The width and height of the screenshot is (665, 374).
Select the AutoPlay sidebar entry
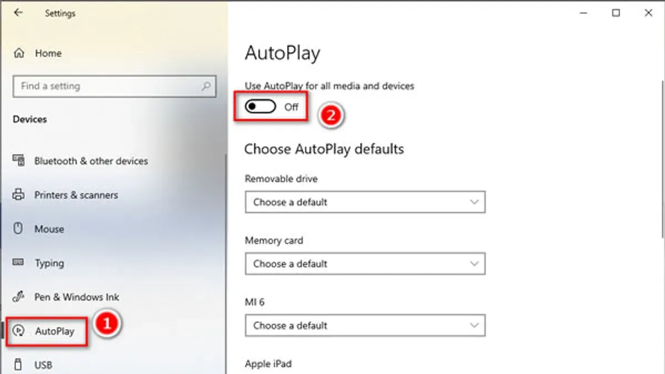(54, 331)
